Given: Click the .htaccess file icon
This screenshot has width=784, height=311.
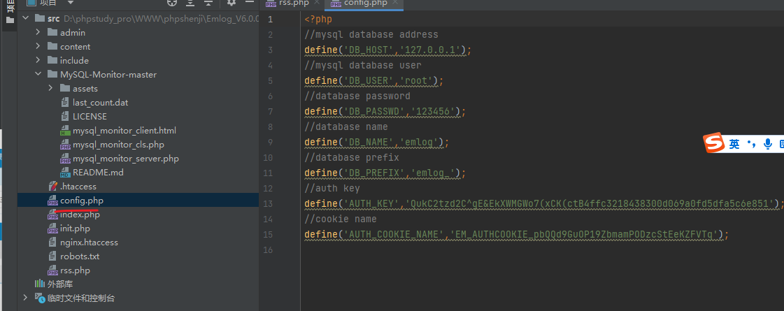Looking at the screenshot, I should click(52, 187).
